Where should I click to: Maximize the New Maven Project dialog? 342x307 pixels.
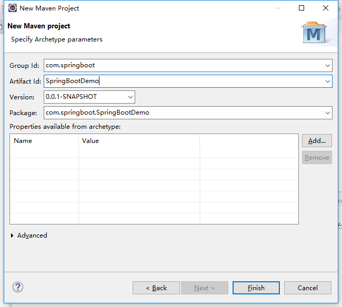coord(301,8)
